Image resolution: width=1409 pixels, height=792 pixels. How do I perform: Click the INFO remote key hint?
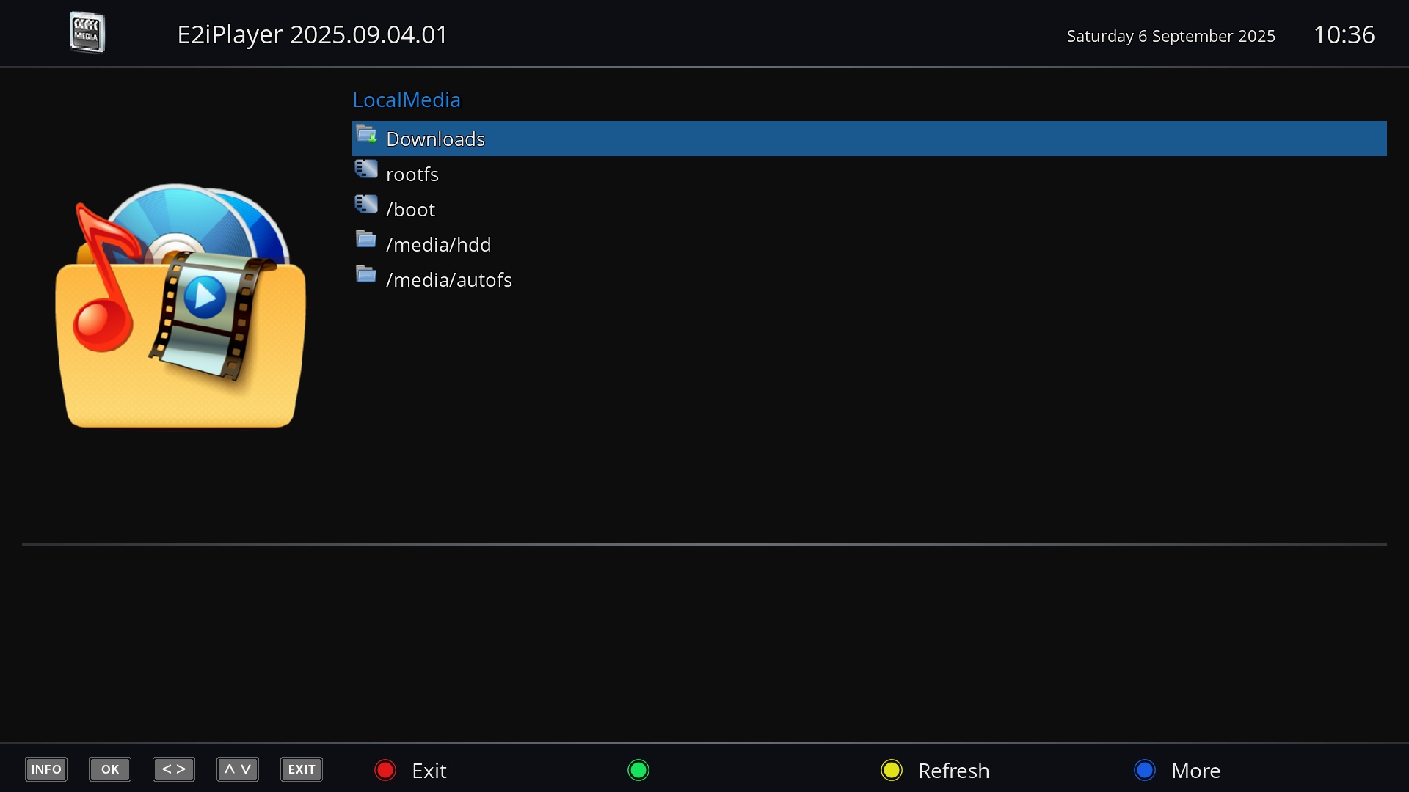pos(45,769)
